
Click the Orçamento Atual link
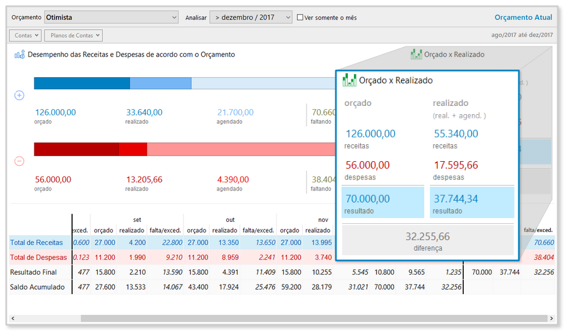point(523,18)
